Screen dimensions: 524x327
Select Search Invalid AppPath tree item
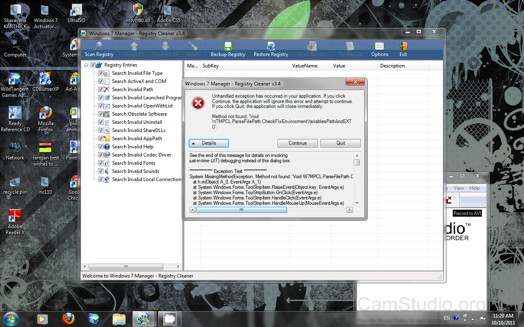137,139
